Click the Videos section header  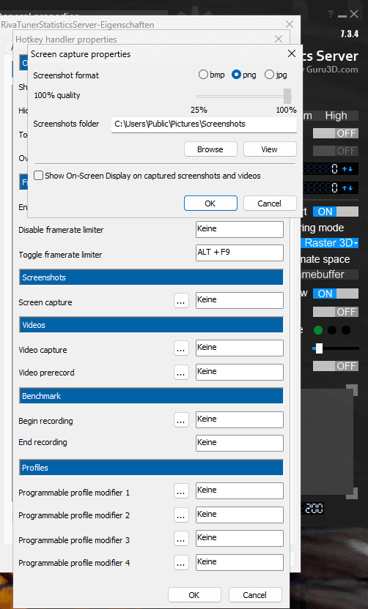[151, 325]
